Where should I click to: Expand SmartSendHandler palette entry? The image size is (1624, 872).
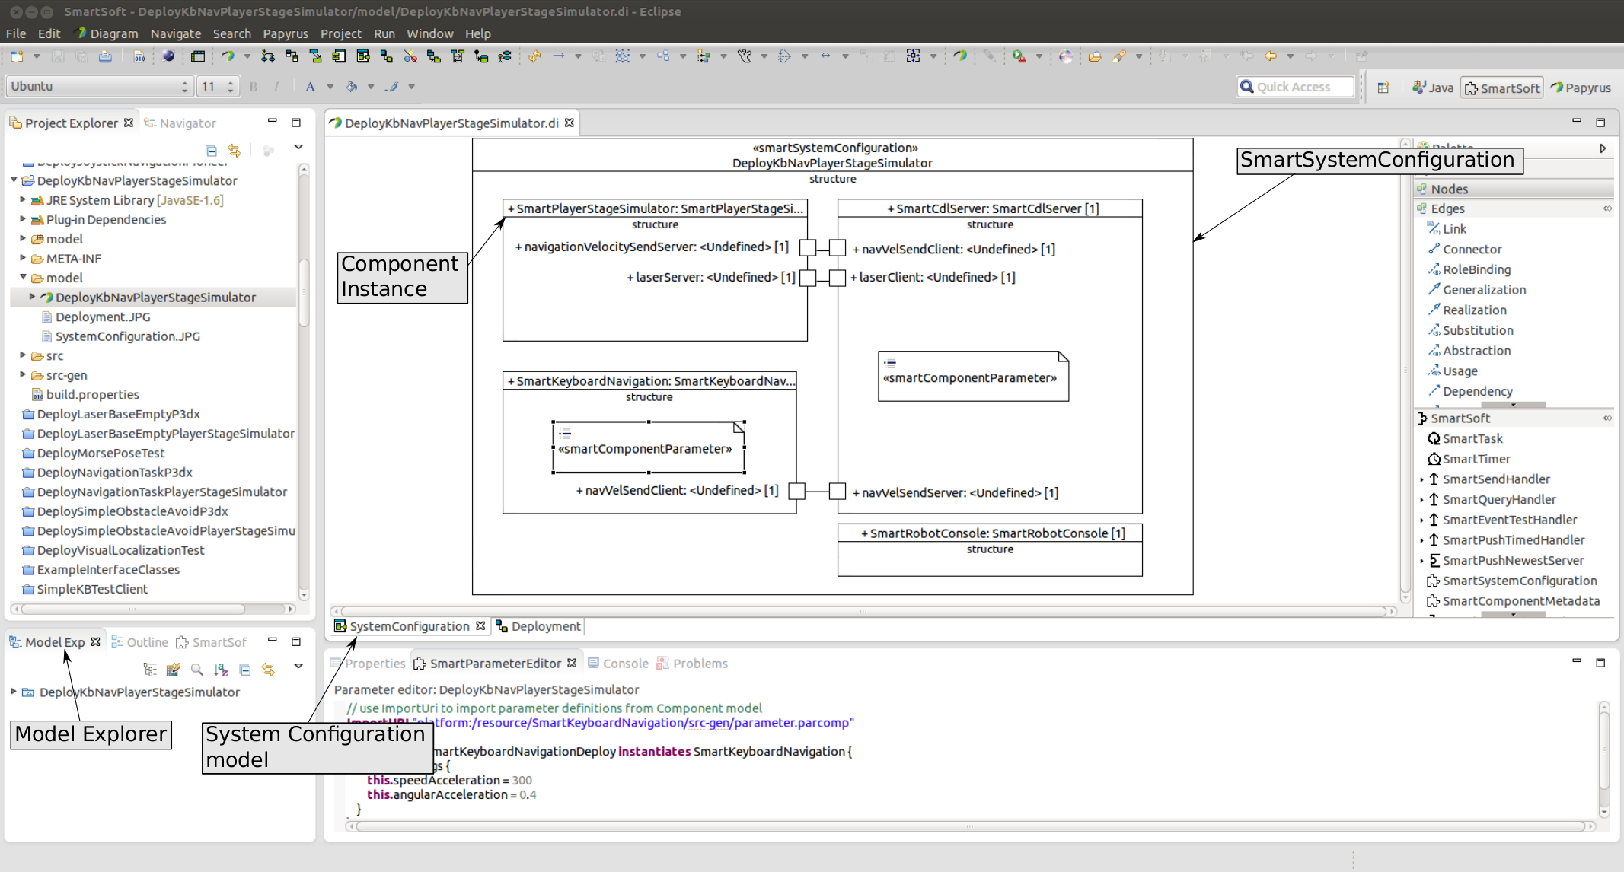[1421, 479]
